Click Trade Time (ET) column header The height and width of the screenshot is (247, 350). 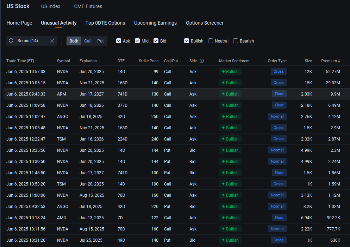[x=20, y=61]
